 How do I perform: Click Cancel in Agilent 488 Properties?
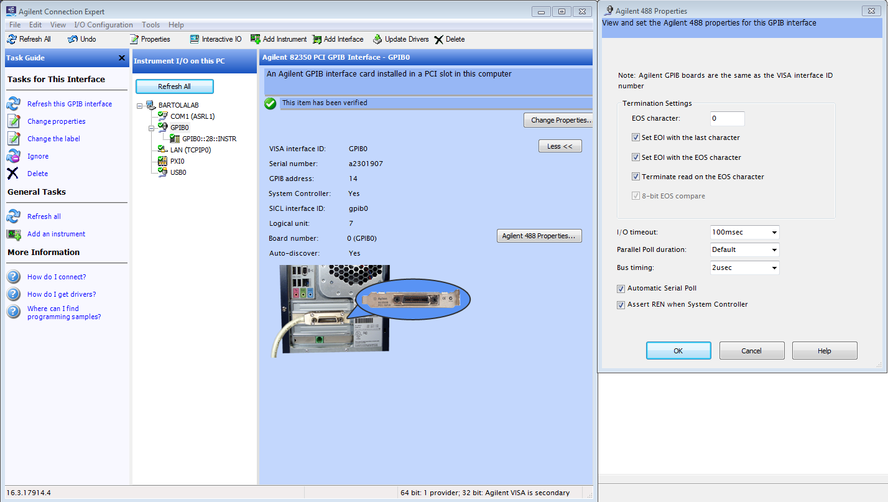751,351
